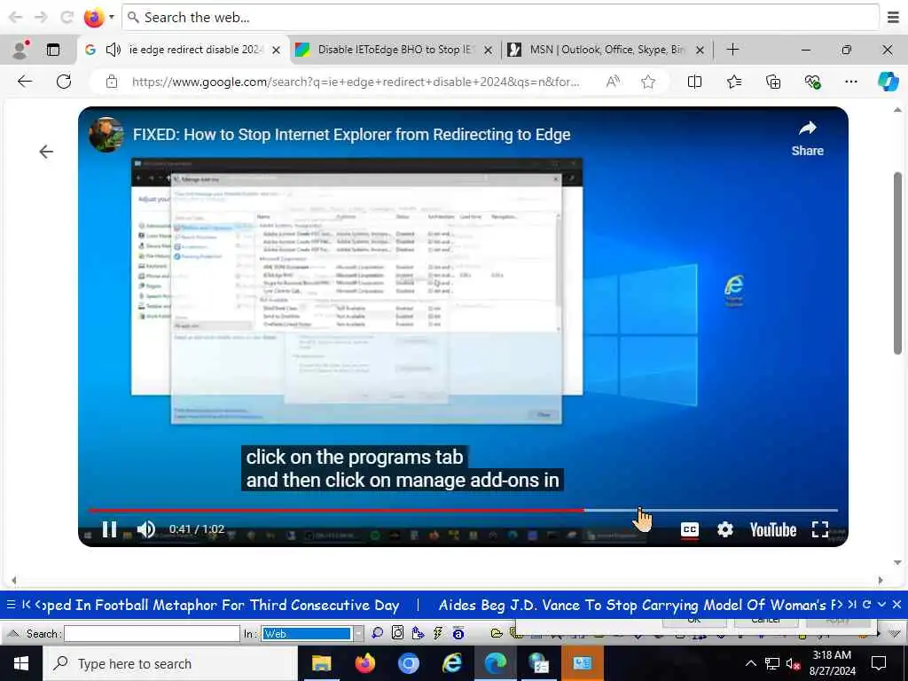Open a new Edge tab

tap(732, 50)
